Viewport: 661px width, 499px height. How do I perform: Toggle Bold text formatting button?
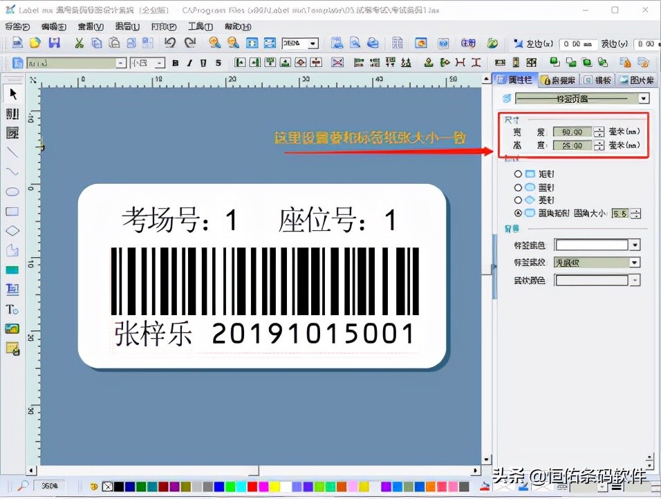176,63
